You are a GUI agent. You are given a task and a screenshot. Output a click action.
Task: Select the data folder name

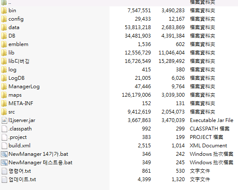pyautogui.click(x=14, y=27)
